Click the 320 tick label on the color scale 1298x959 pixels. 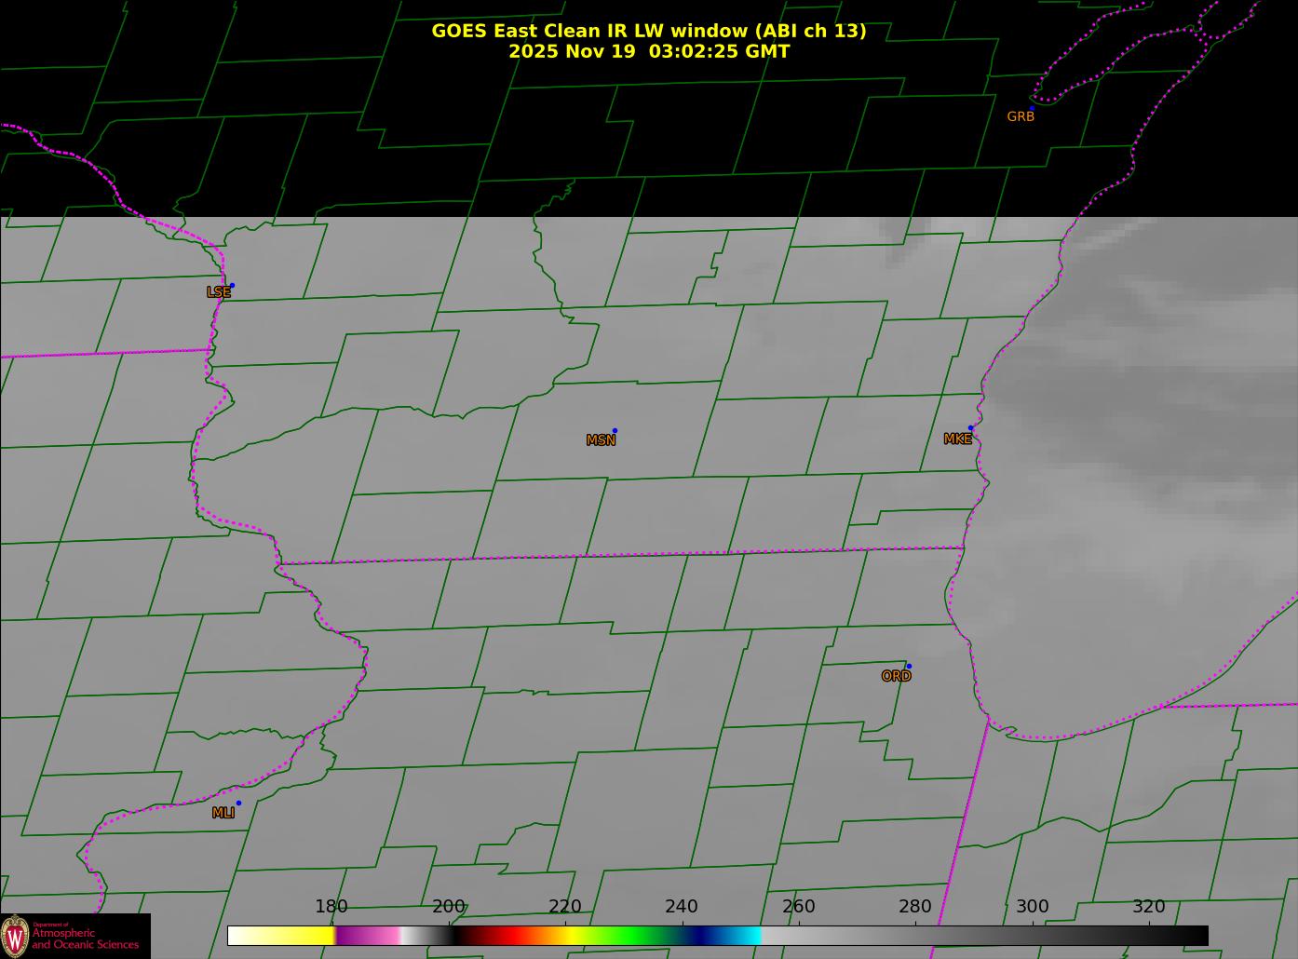(x=1148, y=907)
